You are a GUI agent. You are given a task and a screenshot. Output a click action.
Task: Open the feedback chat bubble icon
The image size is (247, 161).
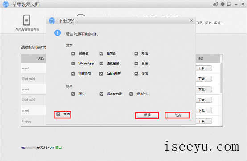tap(222, 4)
